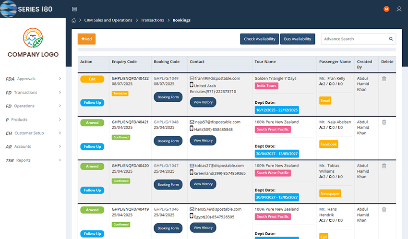Click trash icon for booking GHPL/G/1048
Image resolution: width=408 pixels, height=239 pixels.
[x=384, y=122]
